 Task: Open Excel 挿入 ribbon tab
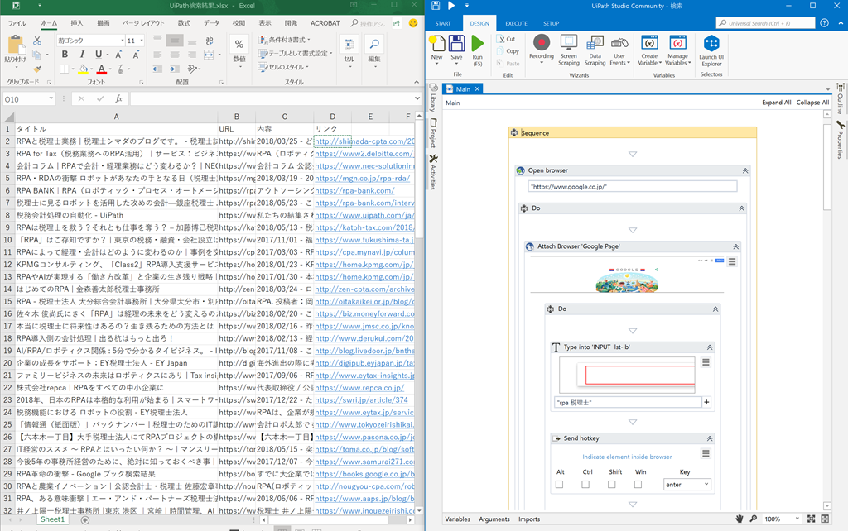tap(77, 23)
